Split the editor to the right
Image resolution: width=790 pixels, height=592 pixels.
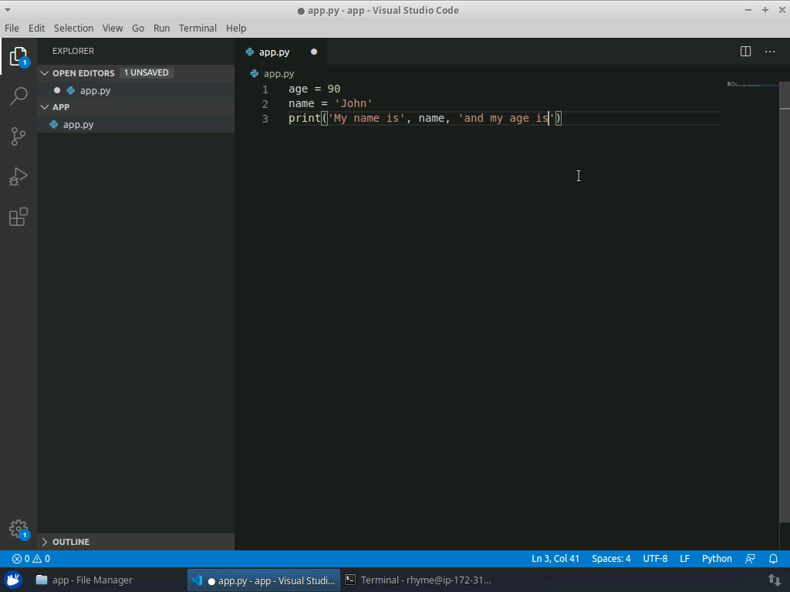coord(746,52)
